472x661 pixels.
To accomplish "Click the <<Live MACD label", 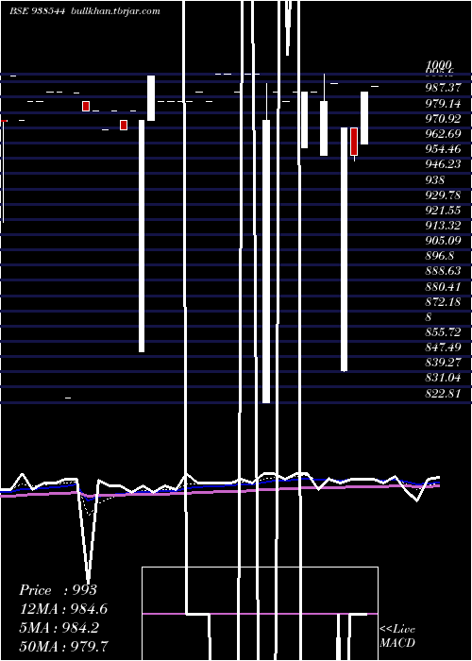I will pos(397,636).
